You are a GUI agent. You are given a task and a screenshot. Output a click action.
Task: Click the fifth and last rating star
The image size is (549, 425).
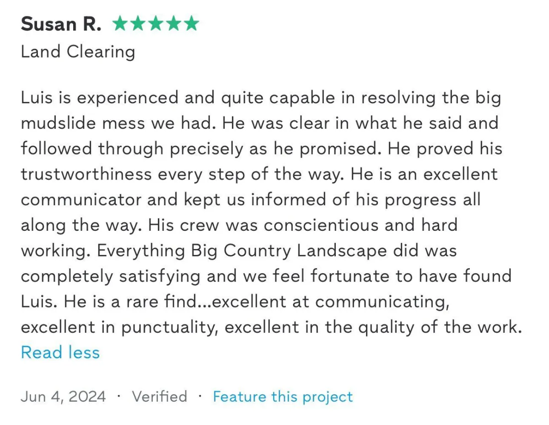point(191,24)
